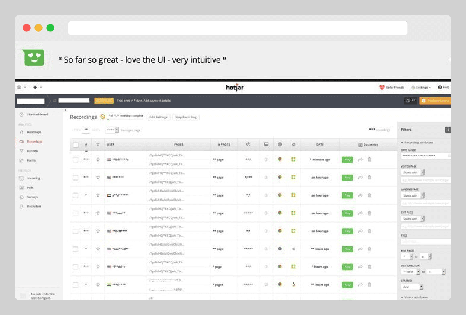
Task: Open the Starred 'Any' dropdown
Action: (412, 287)
